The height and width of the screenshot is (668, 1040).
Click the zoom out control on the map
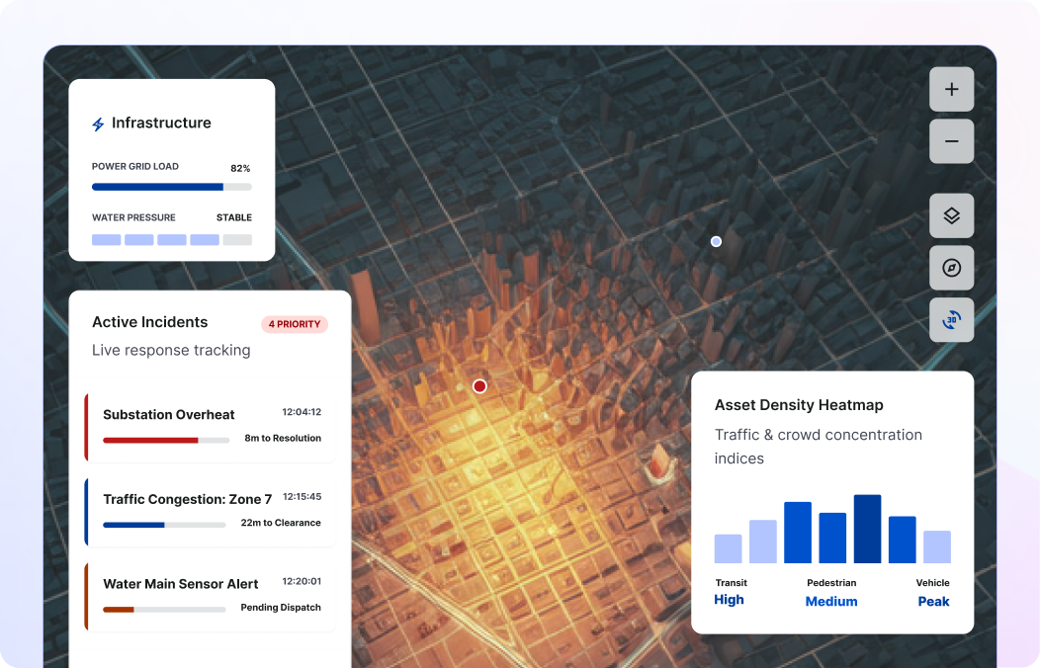tap(951, 141)
